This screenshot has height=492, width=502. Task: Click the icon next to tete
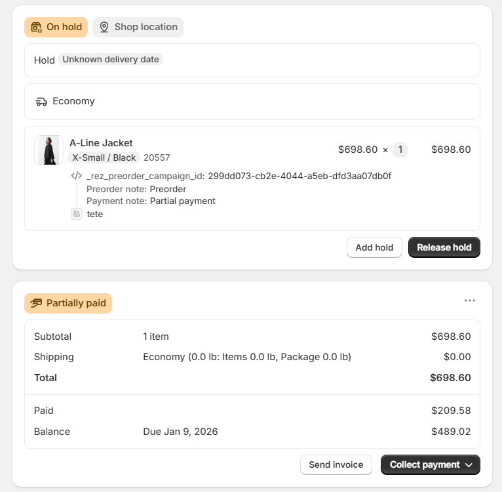[77, 214]
